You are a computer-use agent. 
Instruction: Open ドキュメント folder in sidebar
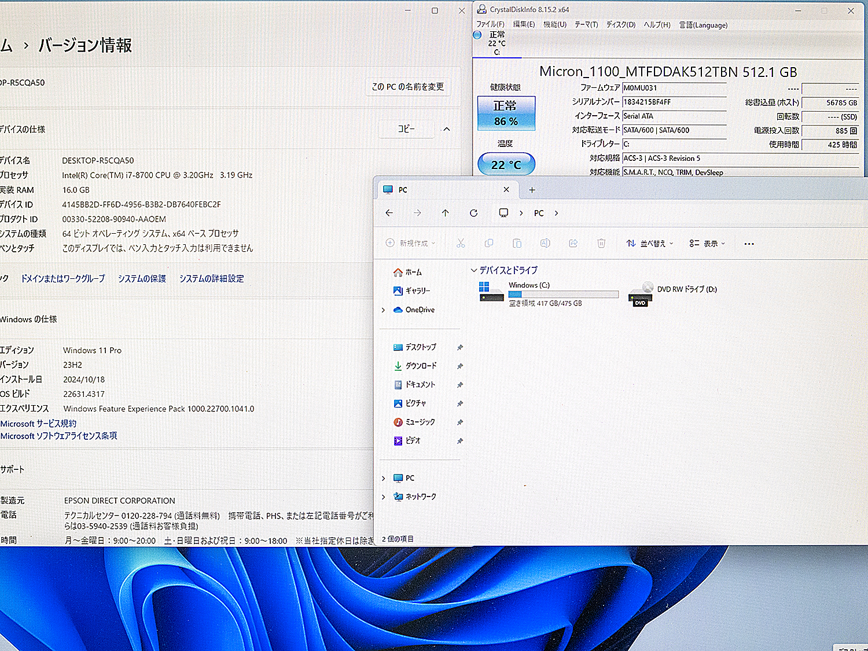[414, 384]
